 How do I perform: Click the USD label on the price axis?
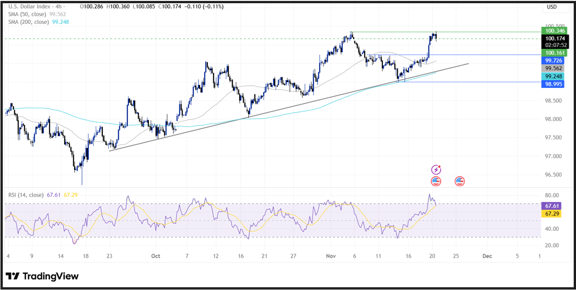[552, 7]
